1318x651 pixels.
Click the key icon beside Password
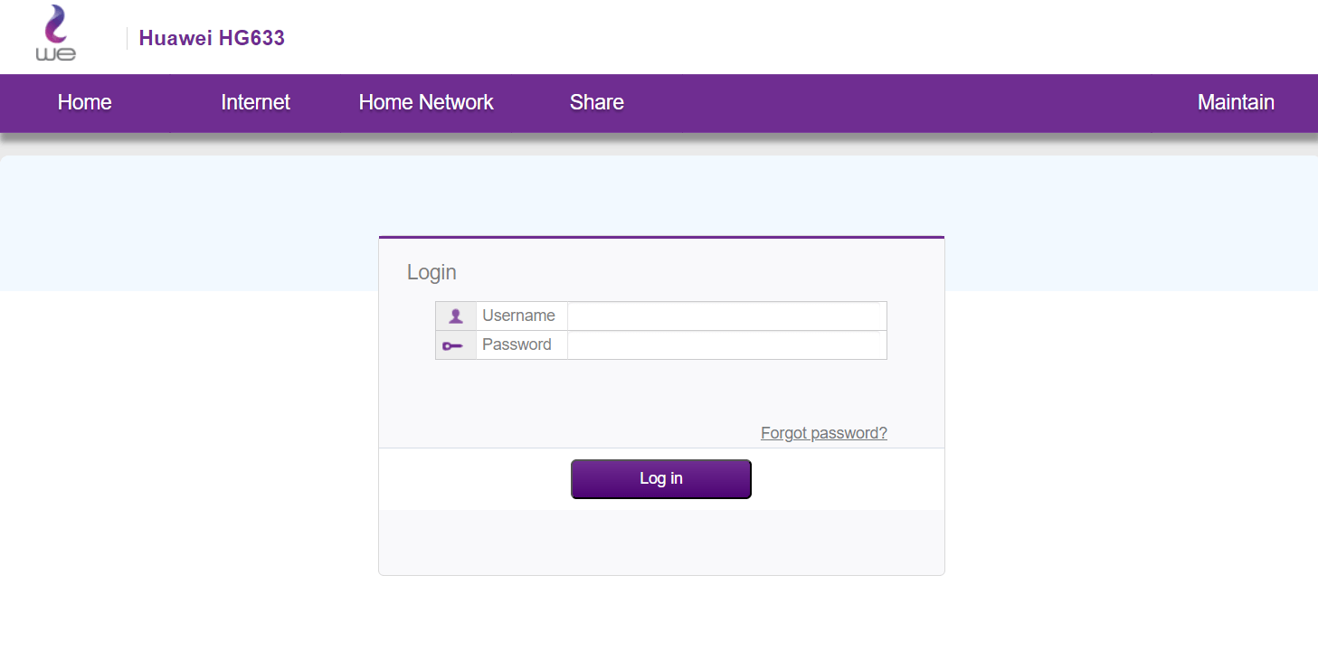point(453,345)
